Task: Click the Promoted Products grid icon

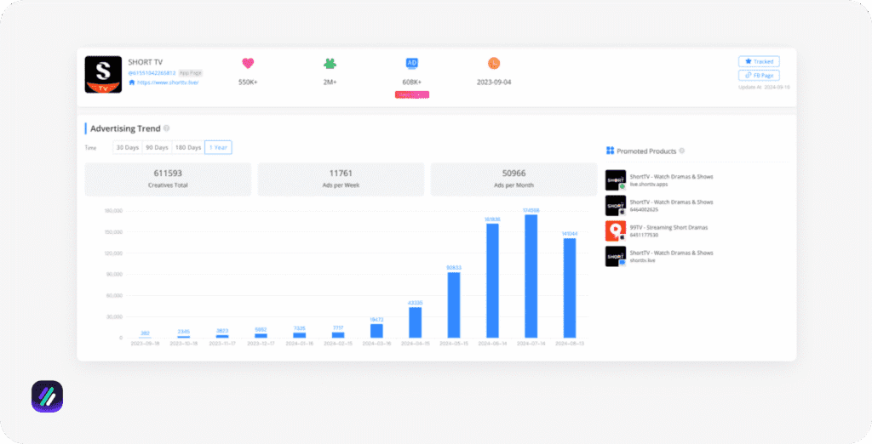Action: 610,151
